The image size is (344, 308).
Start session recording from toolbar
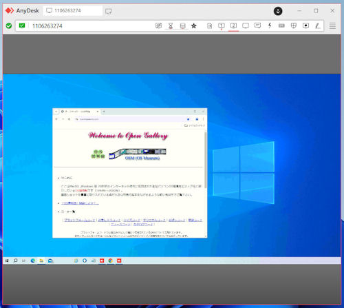pos(305,25)
